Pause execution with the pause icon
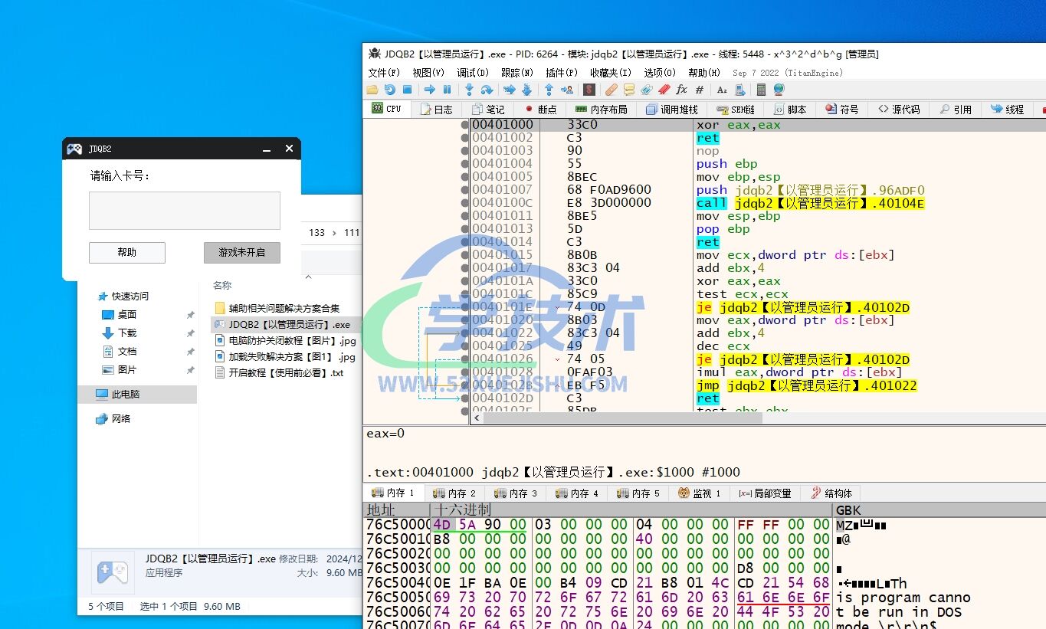 pos(448,90)
